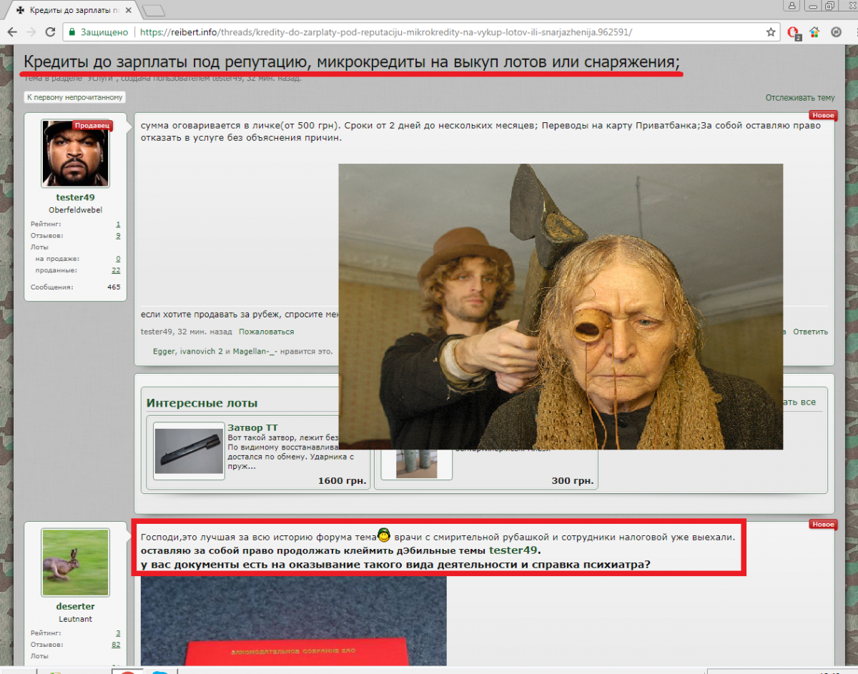Jump to first unread via К первому непрочитанному

click(75, 97)
